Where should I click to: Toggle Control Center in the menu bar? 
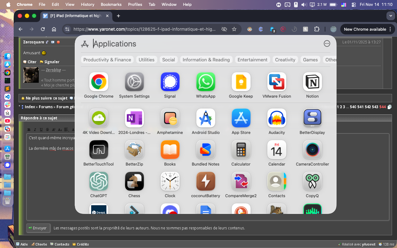[354, 5]
